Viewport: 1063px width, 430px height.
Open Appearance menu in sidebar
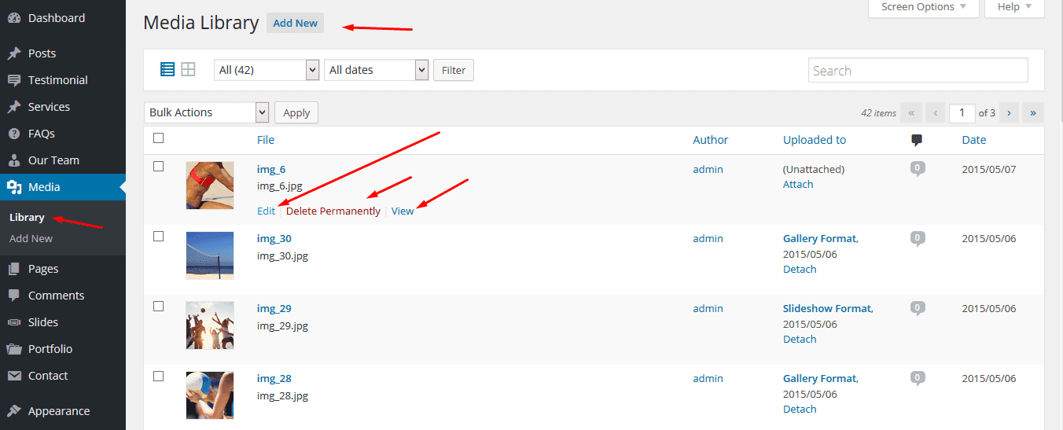(58, 410)
